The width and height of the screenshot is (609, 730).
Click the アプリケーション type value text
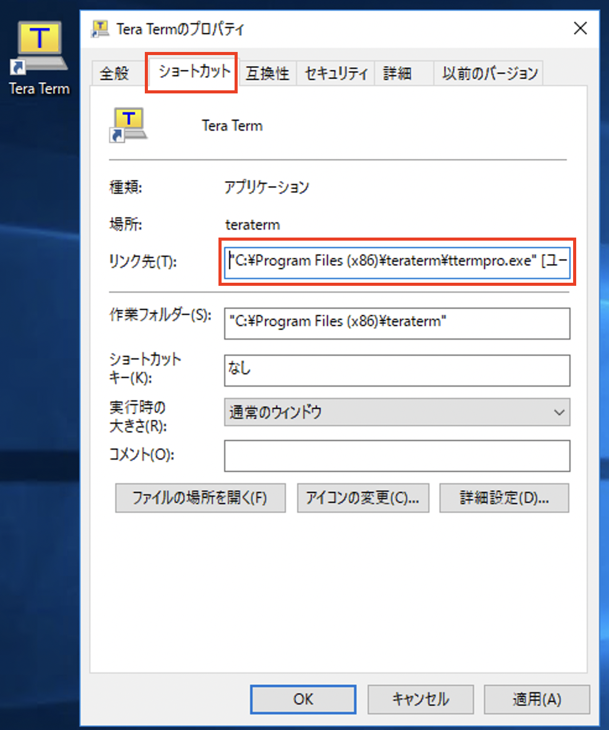click(267, 187)
